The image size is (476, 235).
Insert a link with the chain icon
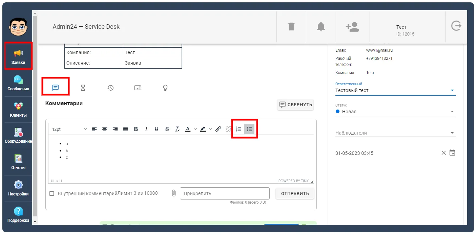[x=218, y=129]
